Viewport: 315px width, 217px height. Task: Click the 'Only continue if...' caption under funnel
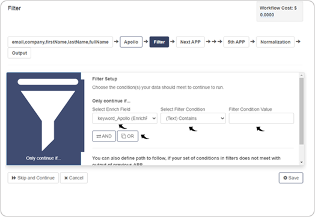[x=44, y=158]
